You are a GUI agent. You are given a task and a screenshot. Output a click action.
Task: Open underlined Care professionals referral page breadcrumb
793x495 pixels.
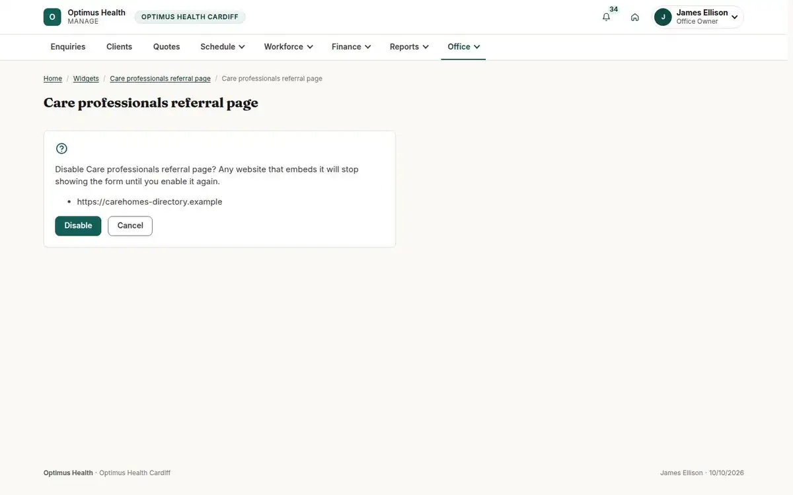[x=161, y=79]
